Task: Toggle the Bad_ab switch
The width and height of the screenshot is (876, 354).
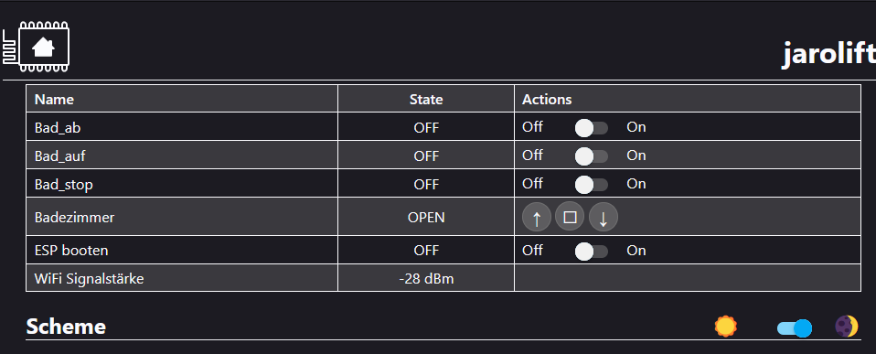Action: pos(592,128)
